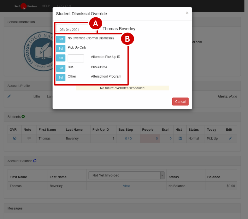Screen dimensions: 248x219
Task: Open the history icon in the Hist column
Action: tap(180, 139)
